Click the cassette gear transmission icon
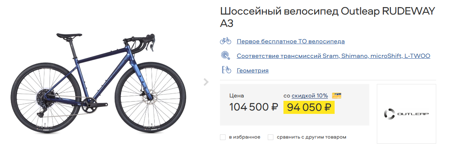This screenshot has width=453, height=146. (226, 56)
